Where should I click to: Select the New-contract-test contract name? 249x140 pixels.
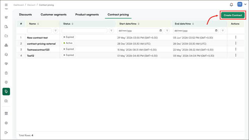[x=37, y=38]
